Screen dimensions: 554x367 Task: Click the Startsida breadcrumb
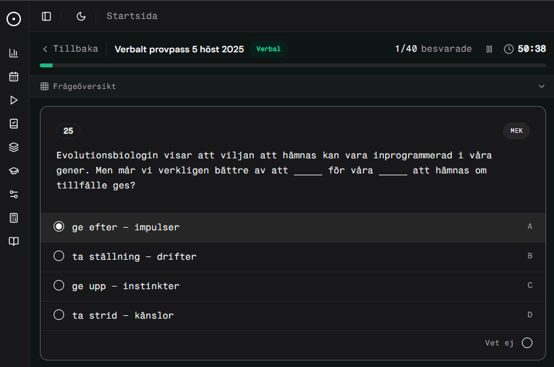pyautogui.click(x=132, y=16)
